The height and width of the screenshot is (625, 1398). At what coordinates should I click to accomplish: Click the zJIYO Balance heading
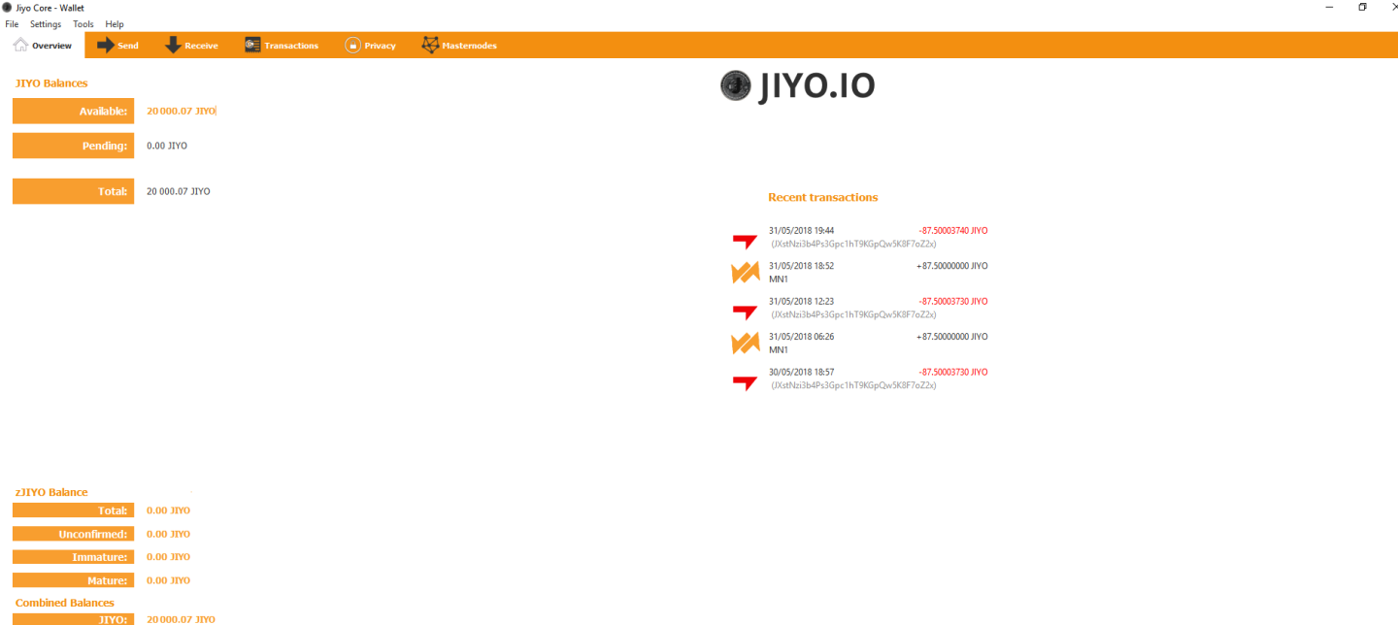tap(51, 492)
